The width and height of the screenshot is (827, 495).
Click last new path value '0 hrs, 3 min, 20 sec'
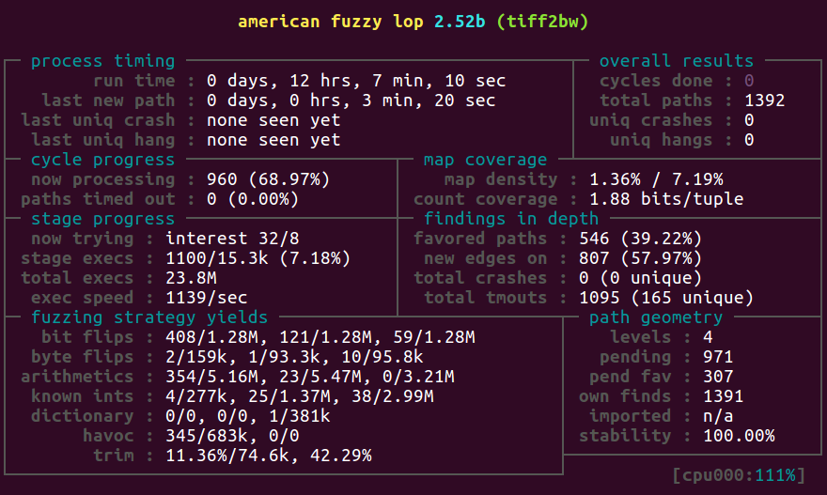[x=392, y=101]
